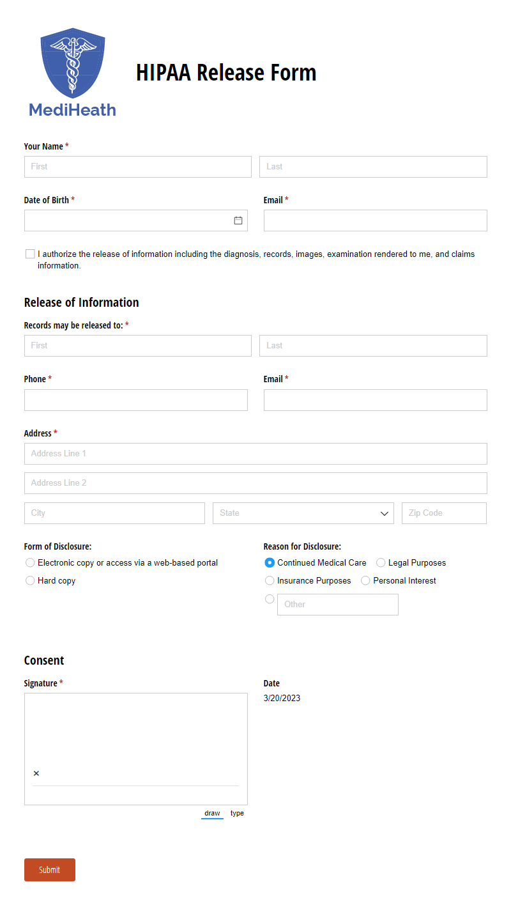The image size is (511, 905).
Task: Select Insurance Purposes radio button
Action: pos(270,581)
